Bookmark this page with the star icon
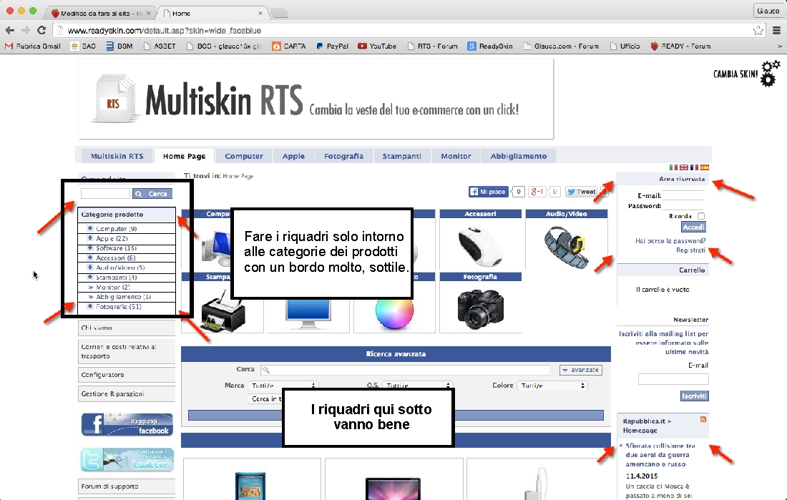The height and width of the screenshot is (500, 787). point(758,31)
